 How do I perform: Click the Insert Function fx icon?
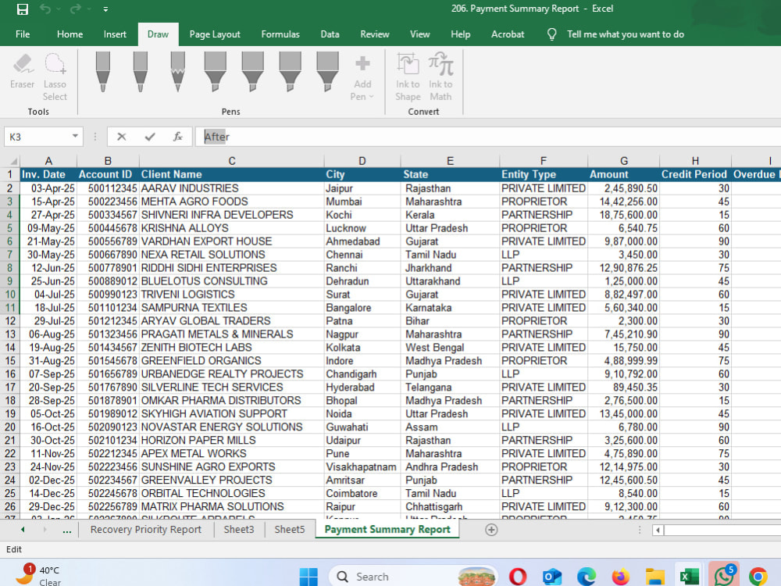[x=178, y=137]
